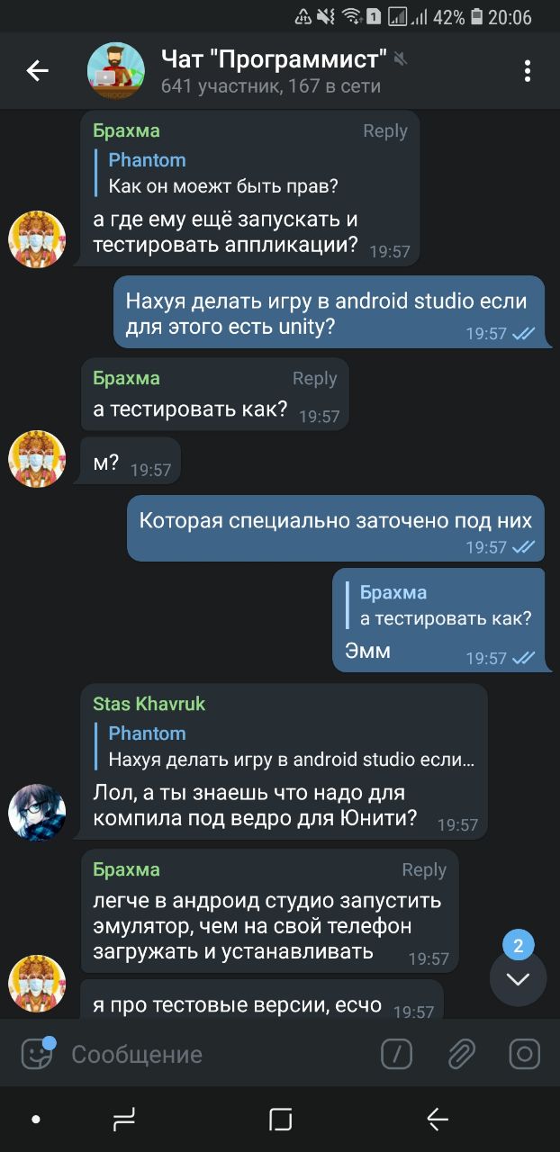Focus the Сообщение message input field
This screenshot has width=560, height=1152.
(x=216, y=1054)
